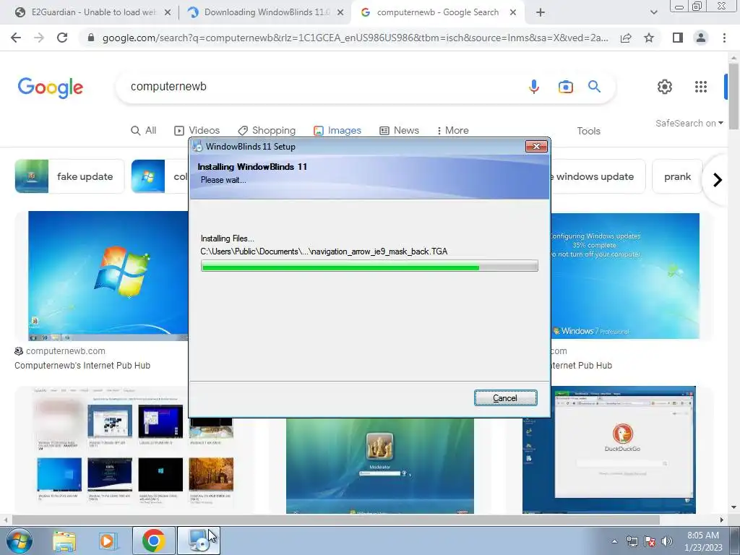740x555 pixels.
Task: Click the vertical page scrollbar thumb
Action: [x=733, y=96]
